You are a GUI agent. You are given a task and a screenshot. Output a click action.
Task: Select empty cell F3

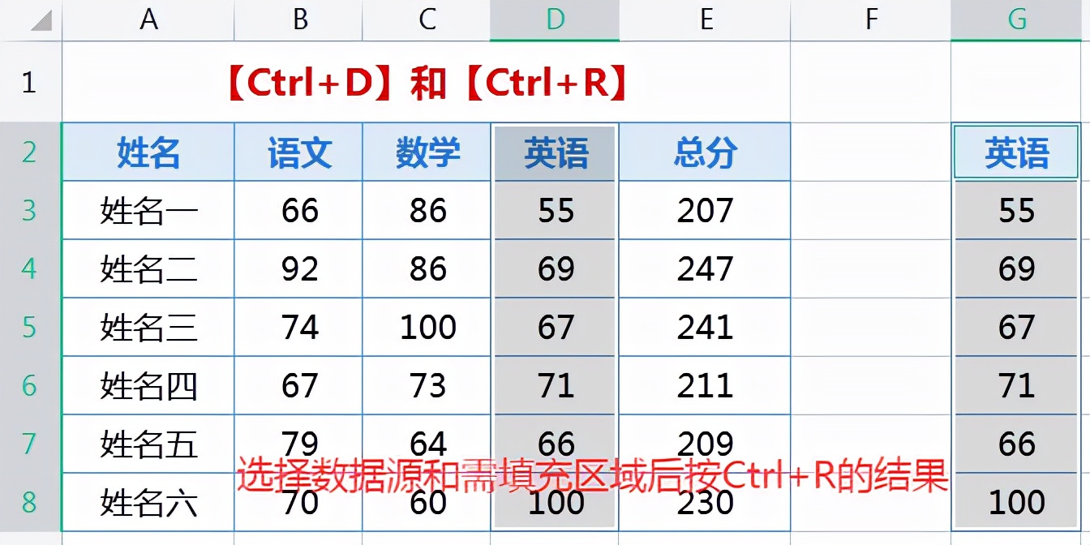(870, 210)
